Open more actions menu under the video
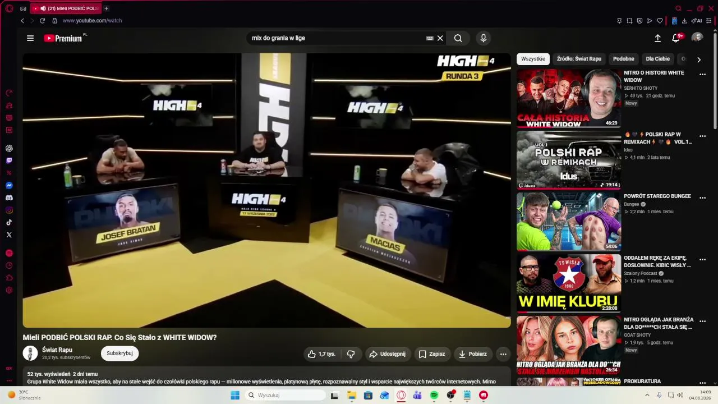The width and height of the screenshot is (718, 404). (503, 354)
